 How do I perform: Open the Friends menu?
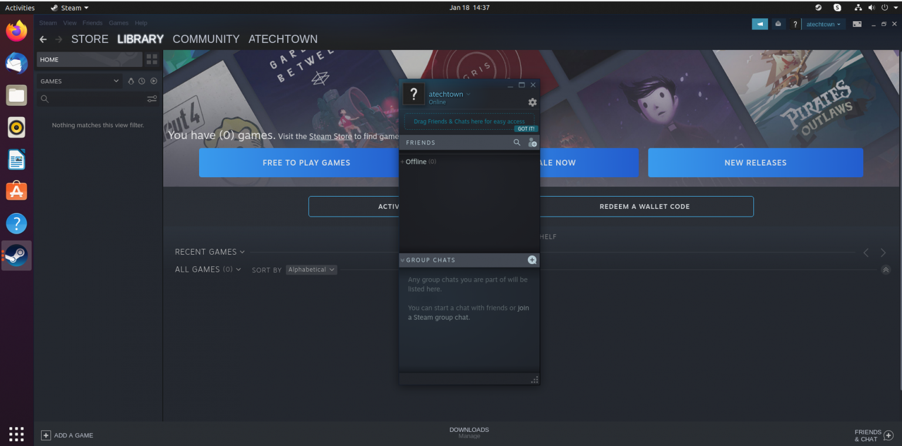coord(92,23)
